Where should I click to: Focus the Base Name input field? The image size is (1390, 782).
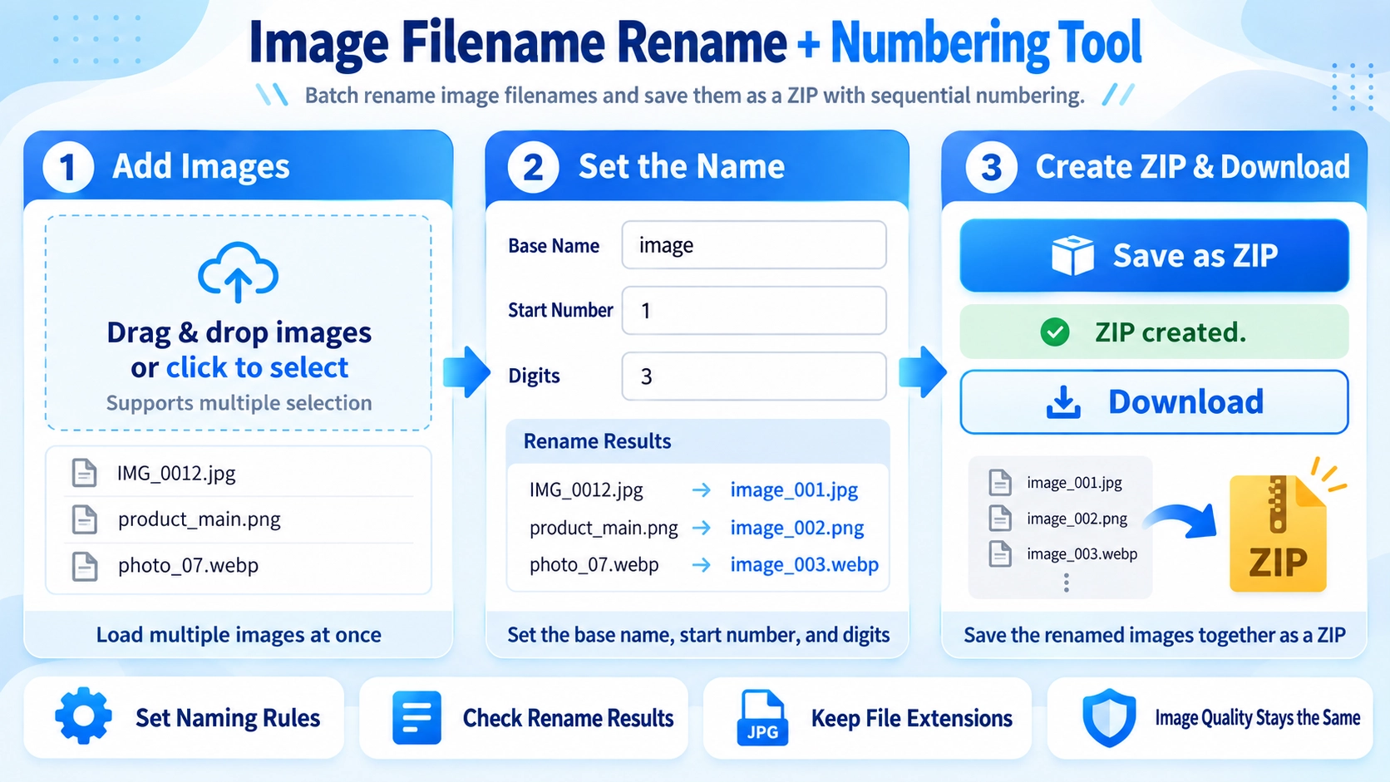coord(754,245)
